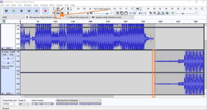Open the Effect menu
Viewport: 207px width, 110px height.
[x=52, y=5]
